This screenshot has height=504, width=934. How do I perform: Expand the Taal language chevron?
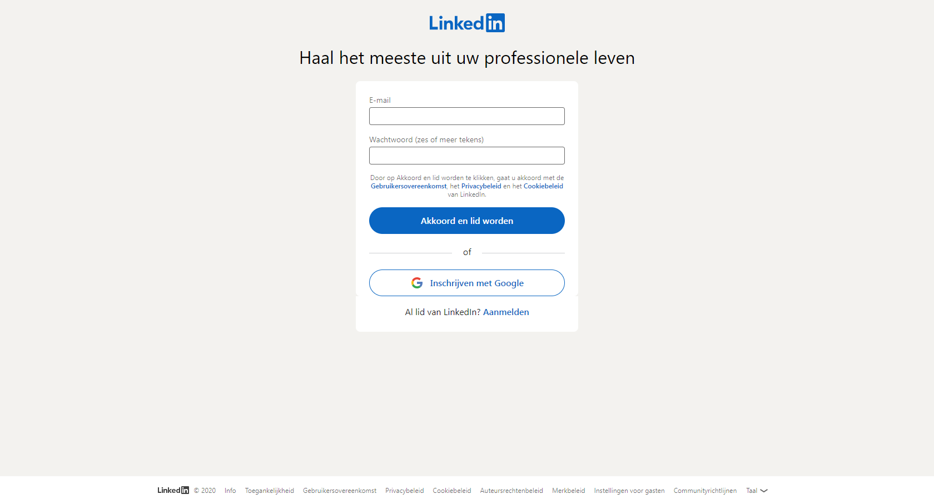tap(764, 491)
